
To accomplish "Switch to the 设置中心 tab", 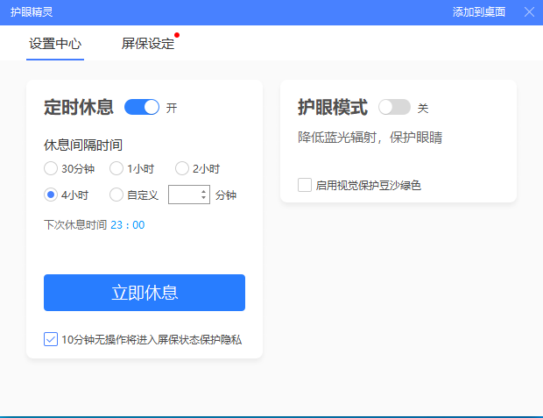I will click(x=54, y=44).
